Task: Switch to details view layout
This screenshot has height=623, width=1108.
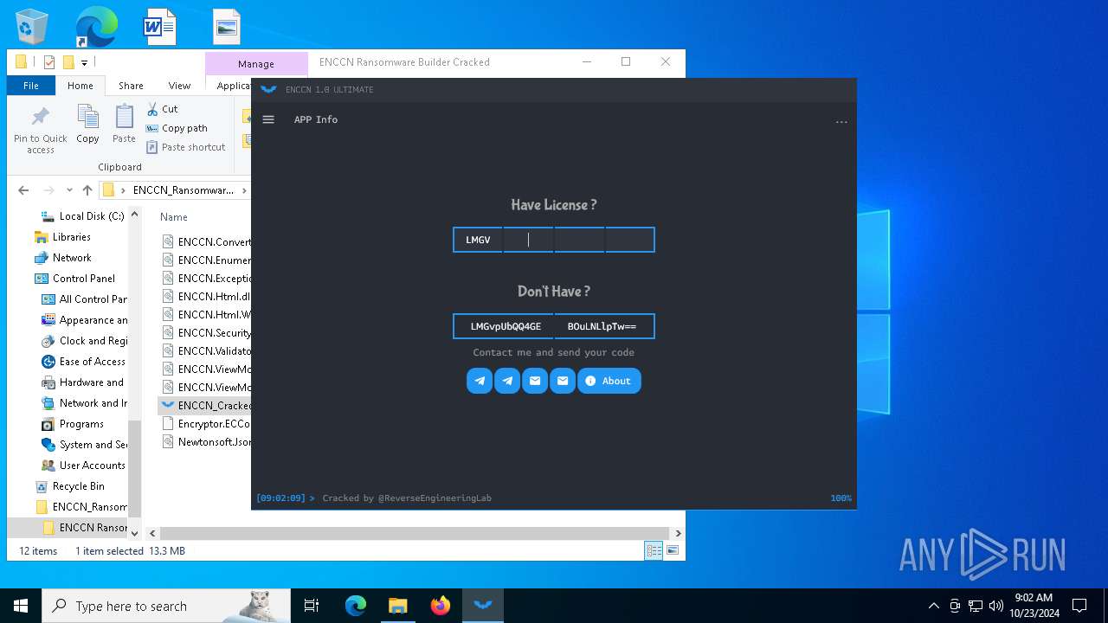Action: (654, 550)
